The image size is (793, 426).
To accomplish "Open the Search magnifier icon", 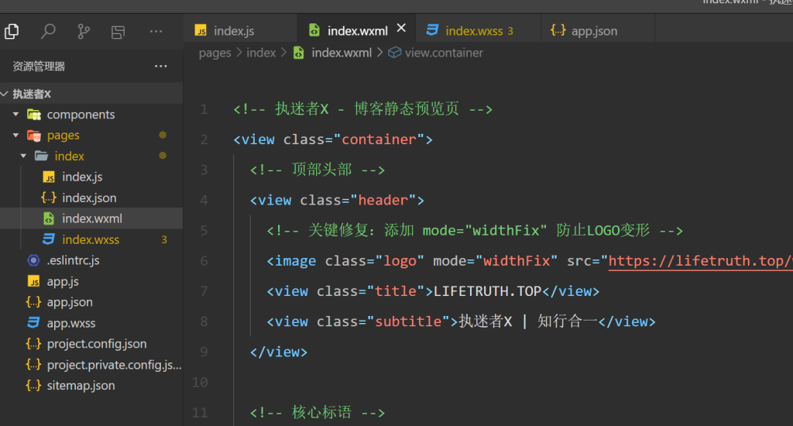I will 48,31.
